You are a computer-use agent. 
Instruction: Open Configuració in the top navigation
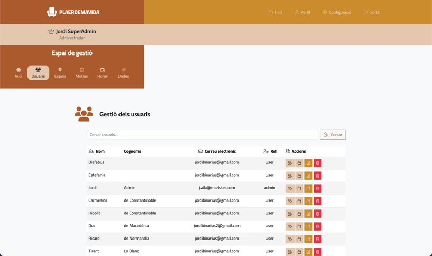click(337, 12)
